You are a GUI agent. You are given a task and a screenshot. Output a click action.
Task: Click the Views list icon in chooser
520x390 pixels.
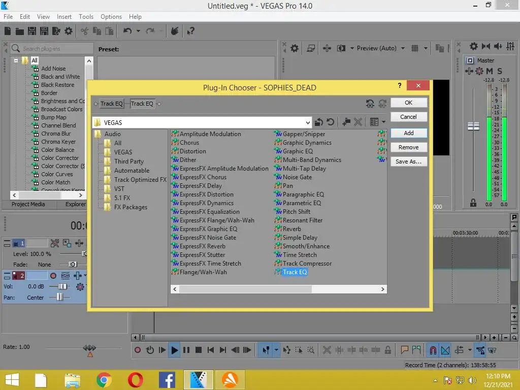point(374,122)
